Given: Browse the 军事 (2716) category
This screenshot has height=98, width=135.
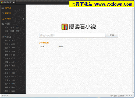Looking at the screenshot, I should tap(10, 62).
